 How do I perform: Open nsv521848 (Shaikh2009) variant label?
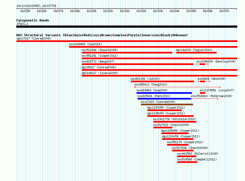(x=100, y=50)
